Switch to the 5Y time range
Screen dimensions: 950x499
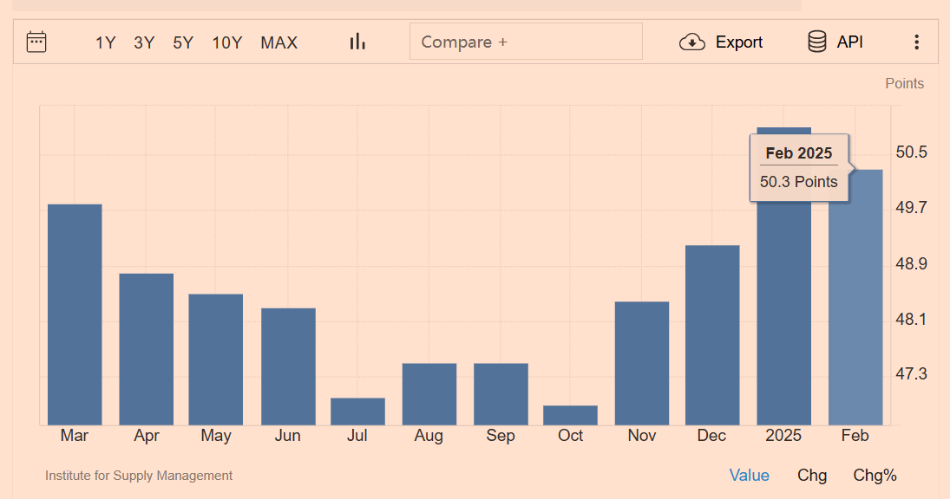[183, 42]
